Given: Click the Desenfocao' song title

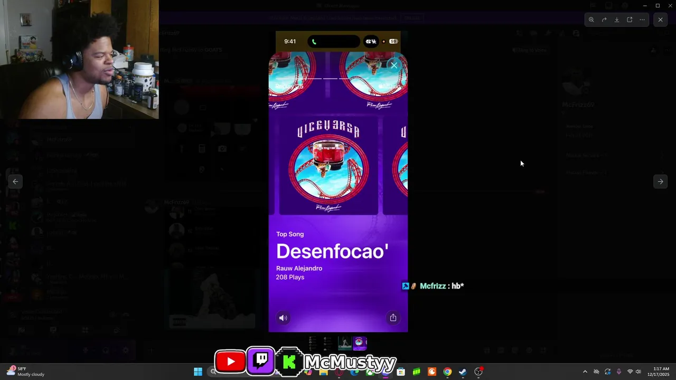Looking at the screenshot, I should point(332,251).
